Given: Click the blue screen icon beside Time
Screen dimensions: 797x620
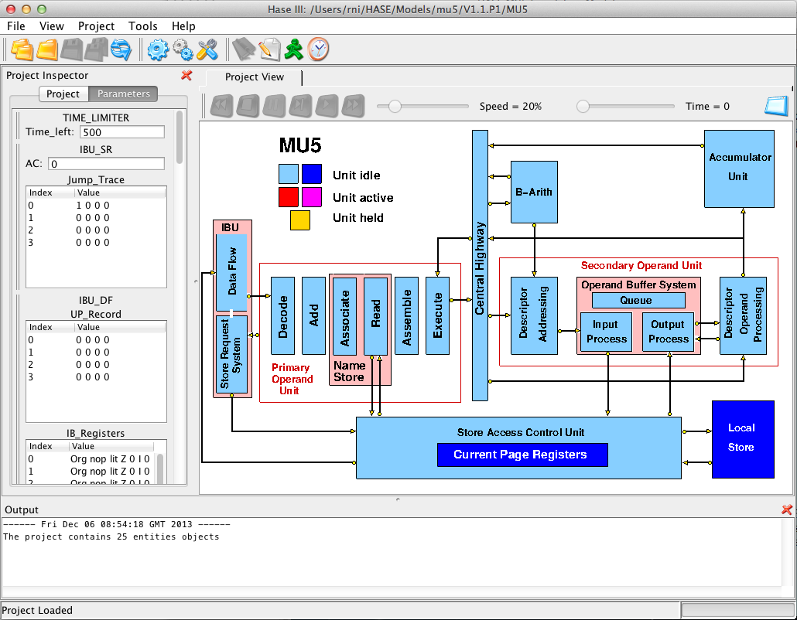Looking at the screenshot, I should 776,106.
